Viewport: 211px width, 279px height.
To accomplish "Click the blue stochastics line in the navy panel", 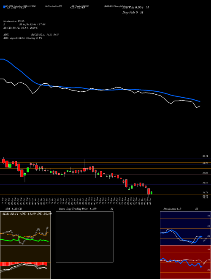I will [181, 236].
